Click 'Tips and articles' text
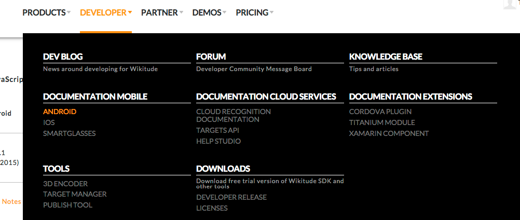Screen dimensions: 520x220 (x=374, y=69)
